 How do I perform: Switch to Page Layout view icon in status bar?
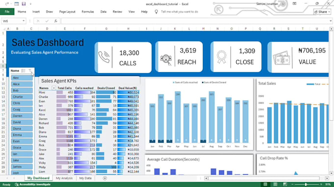[275, 185]
